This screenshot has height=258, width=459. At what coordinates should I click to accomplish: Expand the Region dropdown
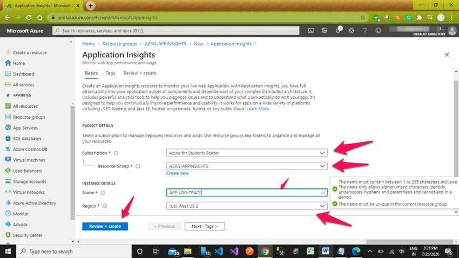point(247,206)
